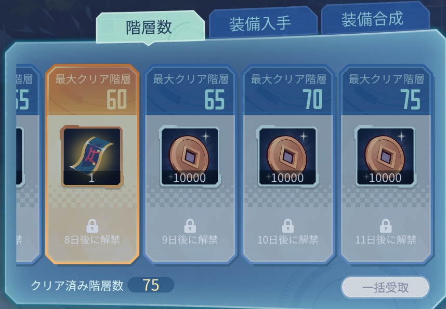Select the floor 75 reward card header
446x309 pixels.
[386, 91]
